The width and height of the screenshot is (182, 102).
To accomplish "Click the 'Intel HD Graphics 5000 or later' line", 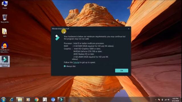I will click(x=87, y=49).
